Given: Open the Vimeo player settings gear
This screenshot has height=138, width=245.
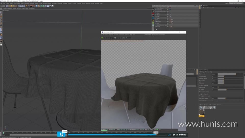Looking at the screenshot, I should click(x=174, y=135).
